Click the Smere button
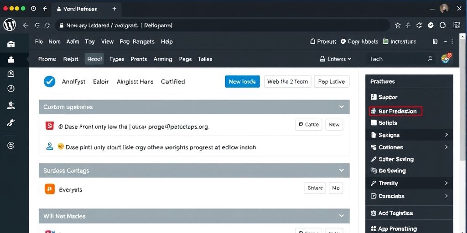The width and height of the screenshot is (467, 233). [315, 188]
